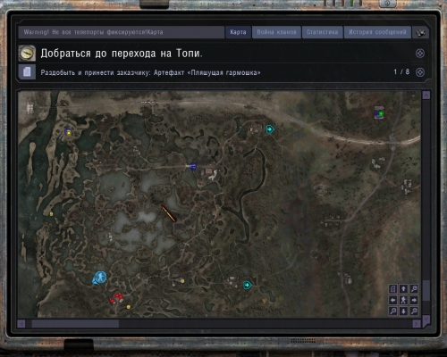Open the Статистика tab

323,32
